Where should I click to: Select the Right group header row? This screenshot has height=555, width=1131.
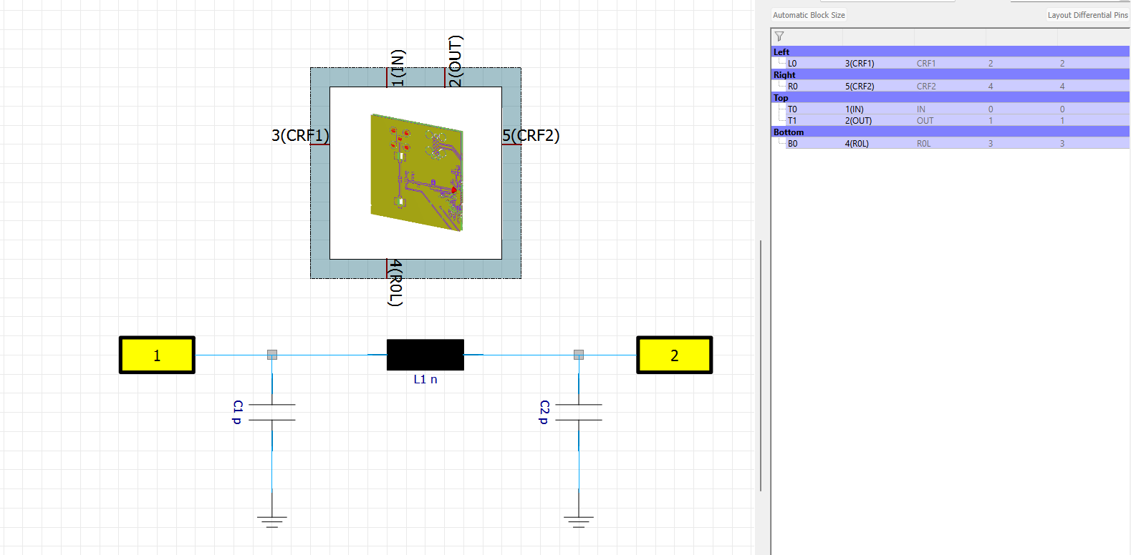(950, 74)
